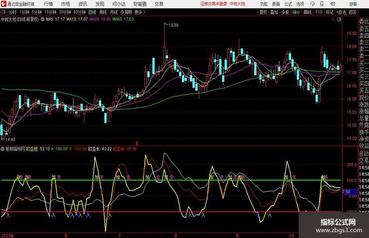Click the 欧亚长: 43.22 indicator value
369x238 pixels.
100,149
